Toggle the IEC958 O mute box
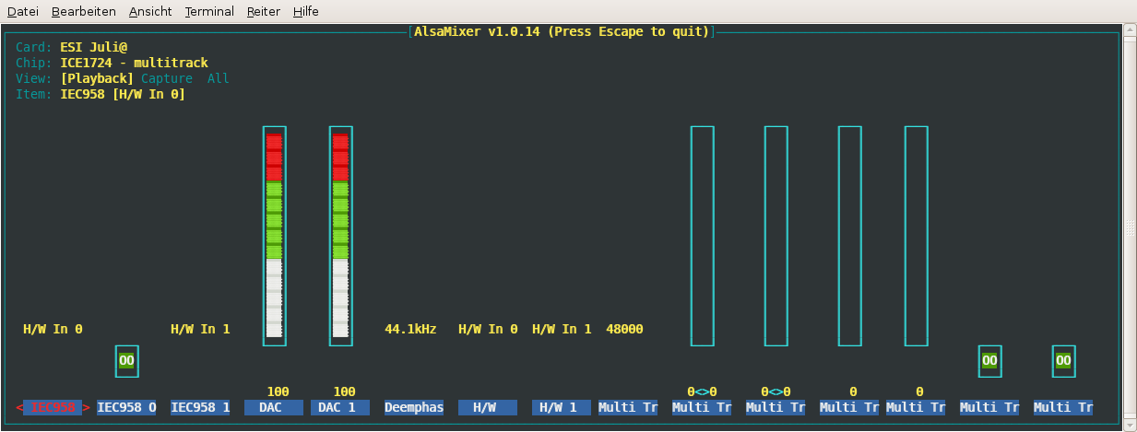This screenshot has height=432, width=1137. pyautogui.click(x=126, y=361)
